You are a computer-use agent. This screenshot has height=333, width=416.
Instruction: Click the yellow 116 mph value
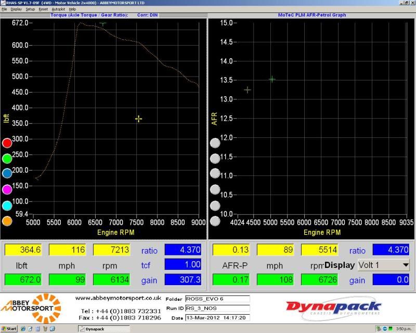(68, 250)
